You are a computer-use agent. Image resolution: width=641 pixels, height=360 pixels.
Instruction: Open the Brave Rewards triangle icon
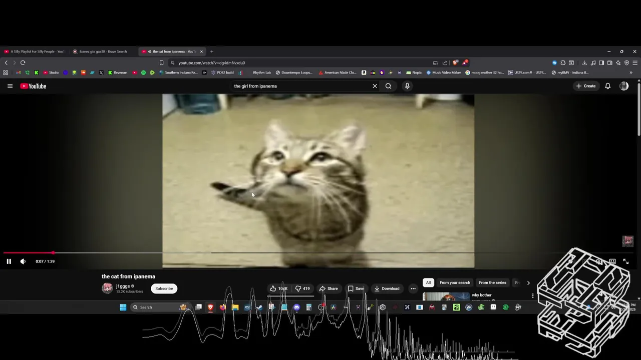click(465, 62)
